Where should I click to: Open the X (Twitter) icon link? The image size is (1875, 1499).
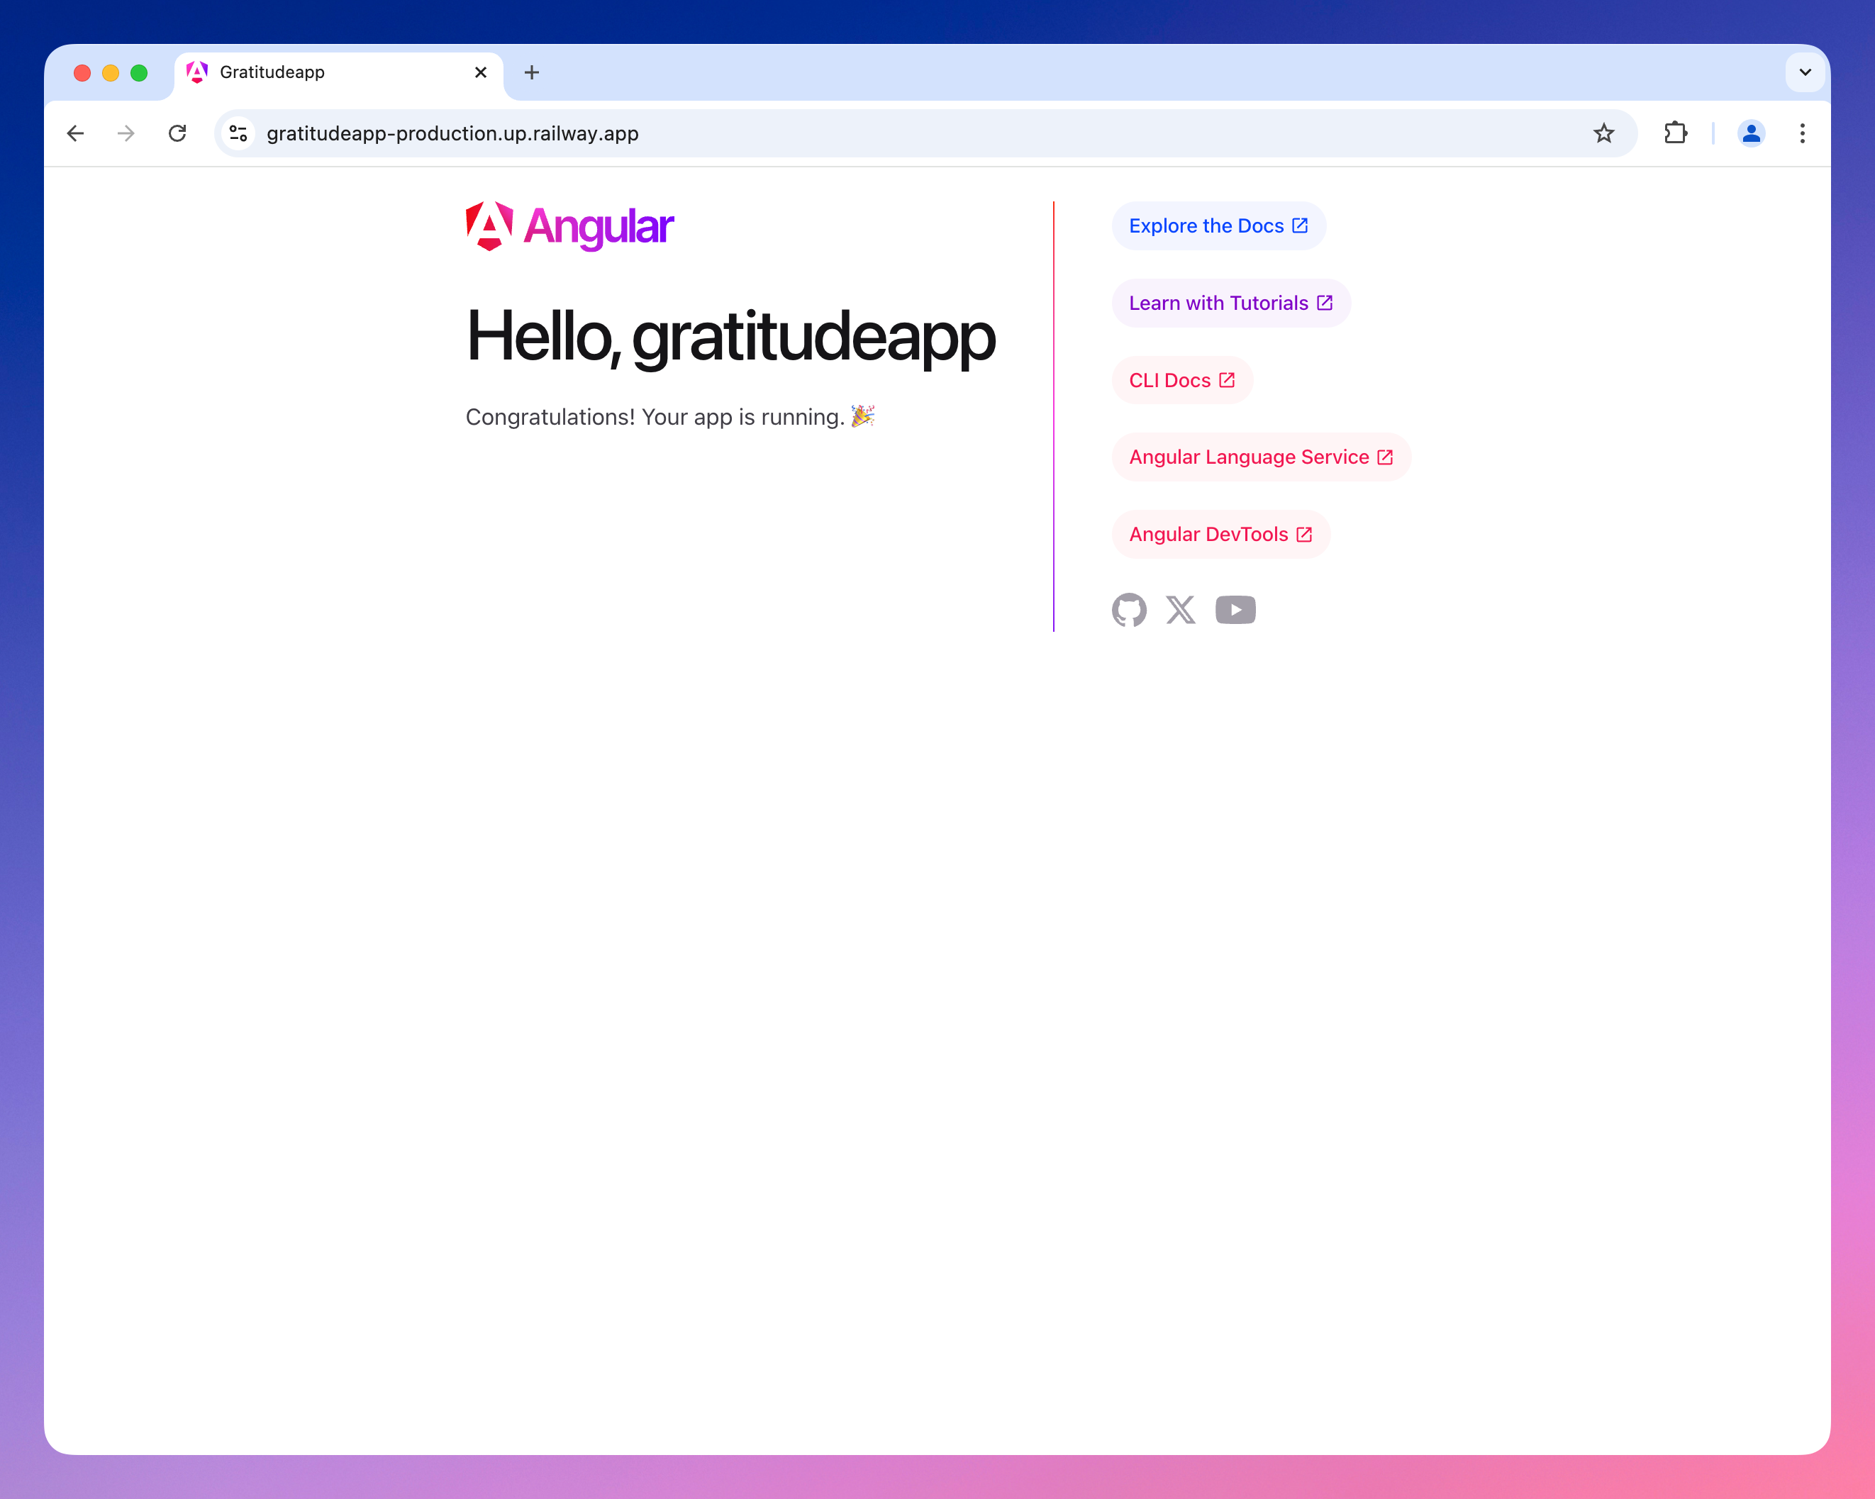click(1180, 610)
